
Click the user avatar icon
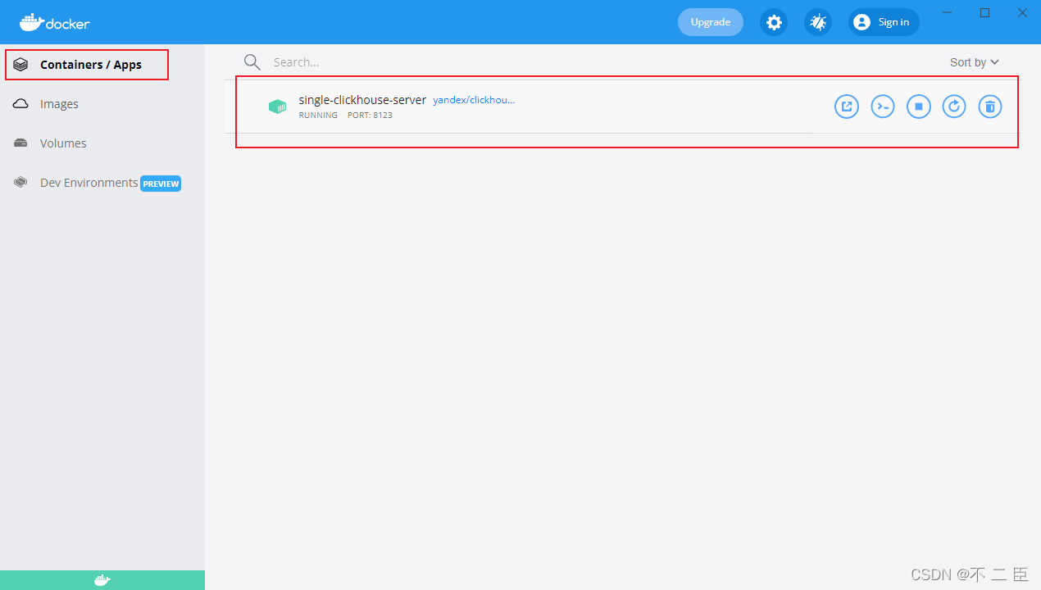coord(861,22)
